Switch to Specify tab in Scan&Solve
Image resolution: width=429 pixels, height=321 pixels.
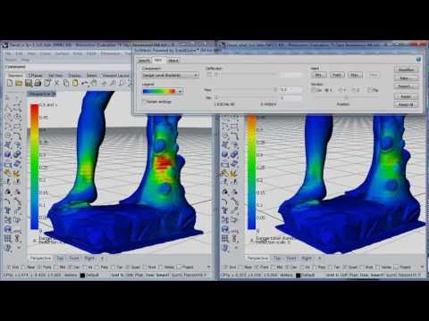point(144,61)
